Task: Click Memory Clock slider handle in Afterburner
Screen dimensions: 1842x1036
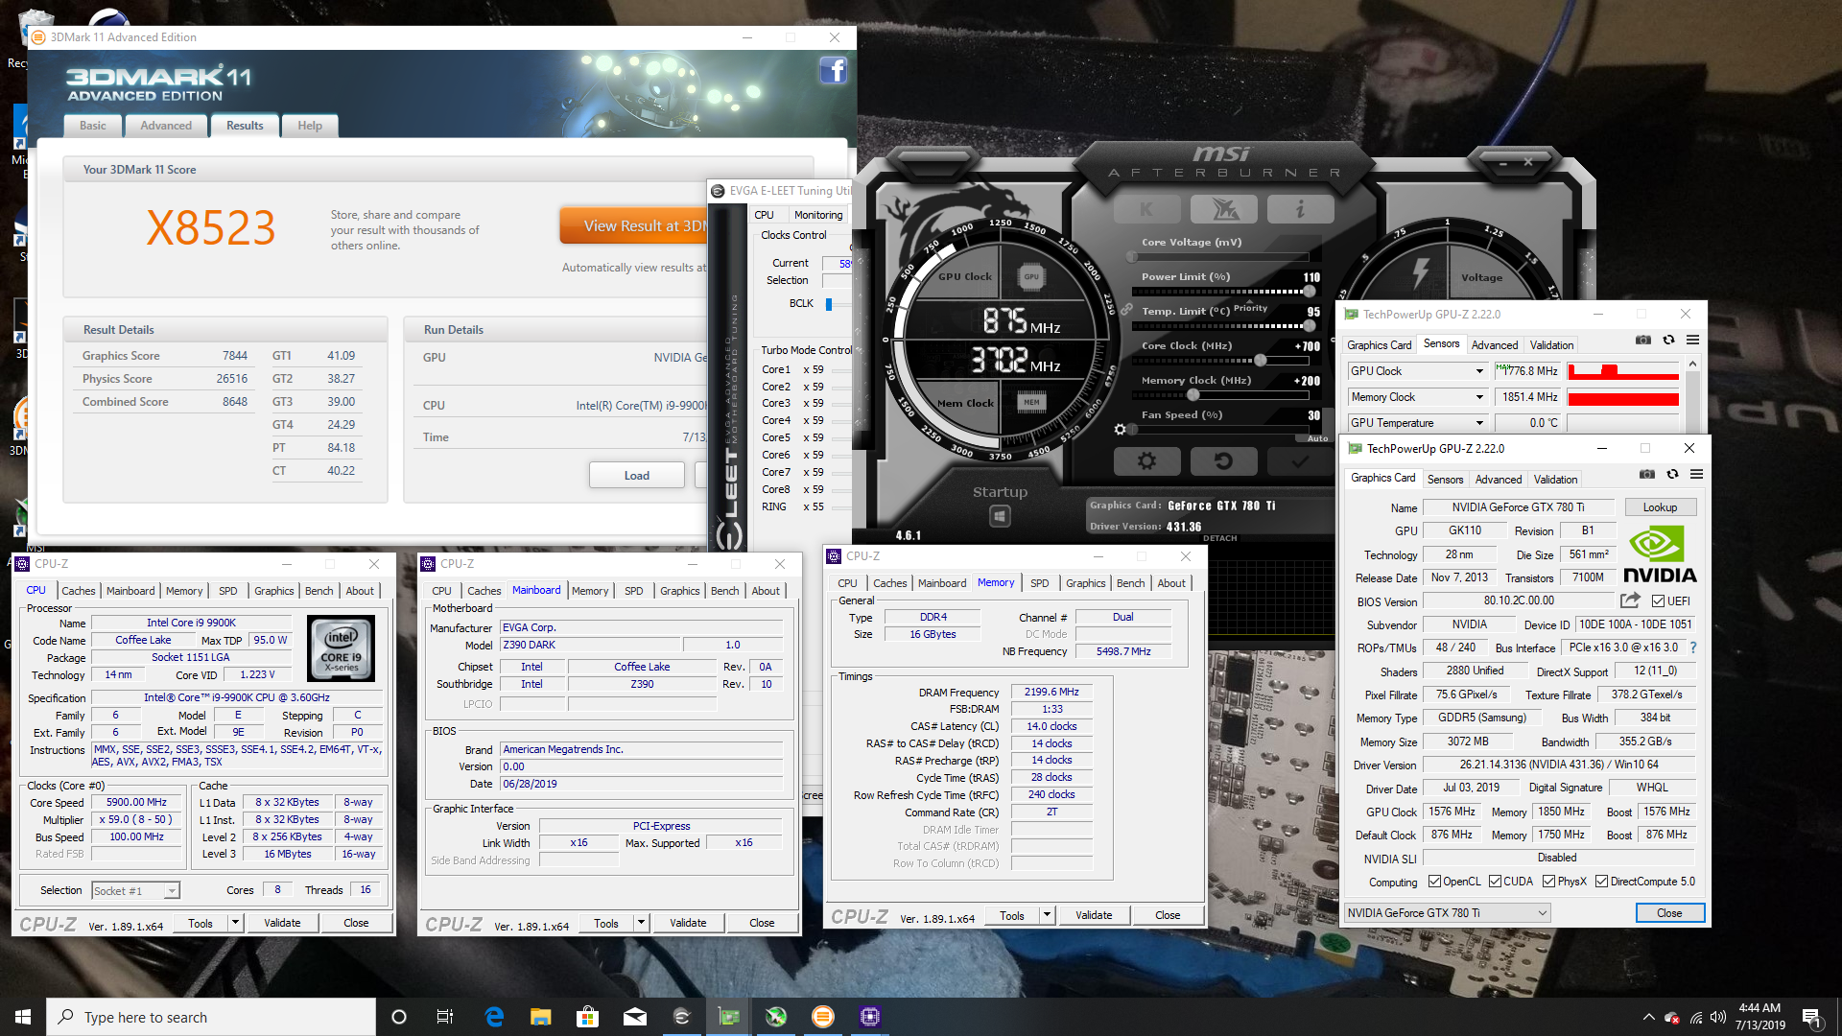Action: (1193, 394)
